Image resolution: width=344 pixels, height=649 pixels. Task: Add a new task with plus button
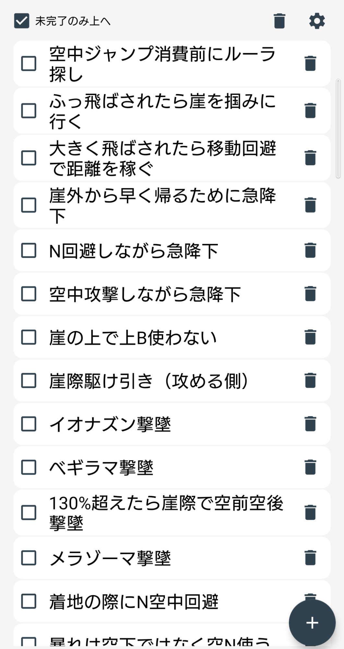point(312,623)
